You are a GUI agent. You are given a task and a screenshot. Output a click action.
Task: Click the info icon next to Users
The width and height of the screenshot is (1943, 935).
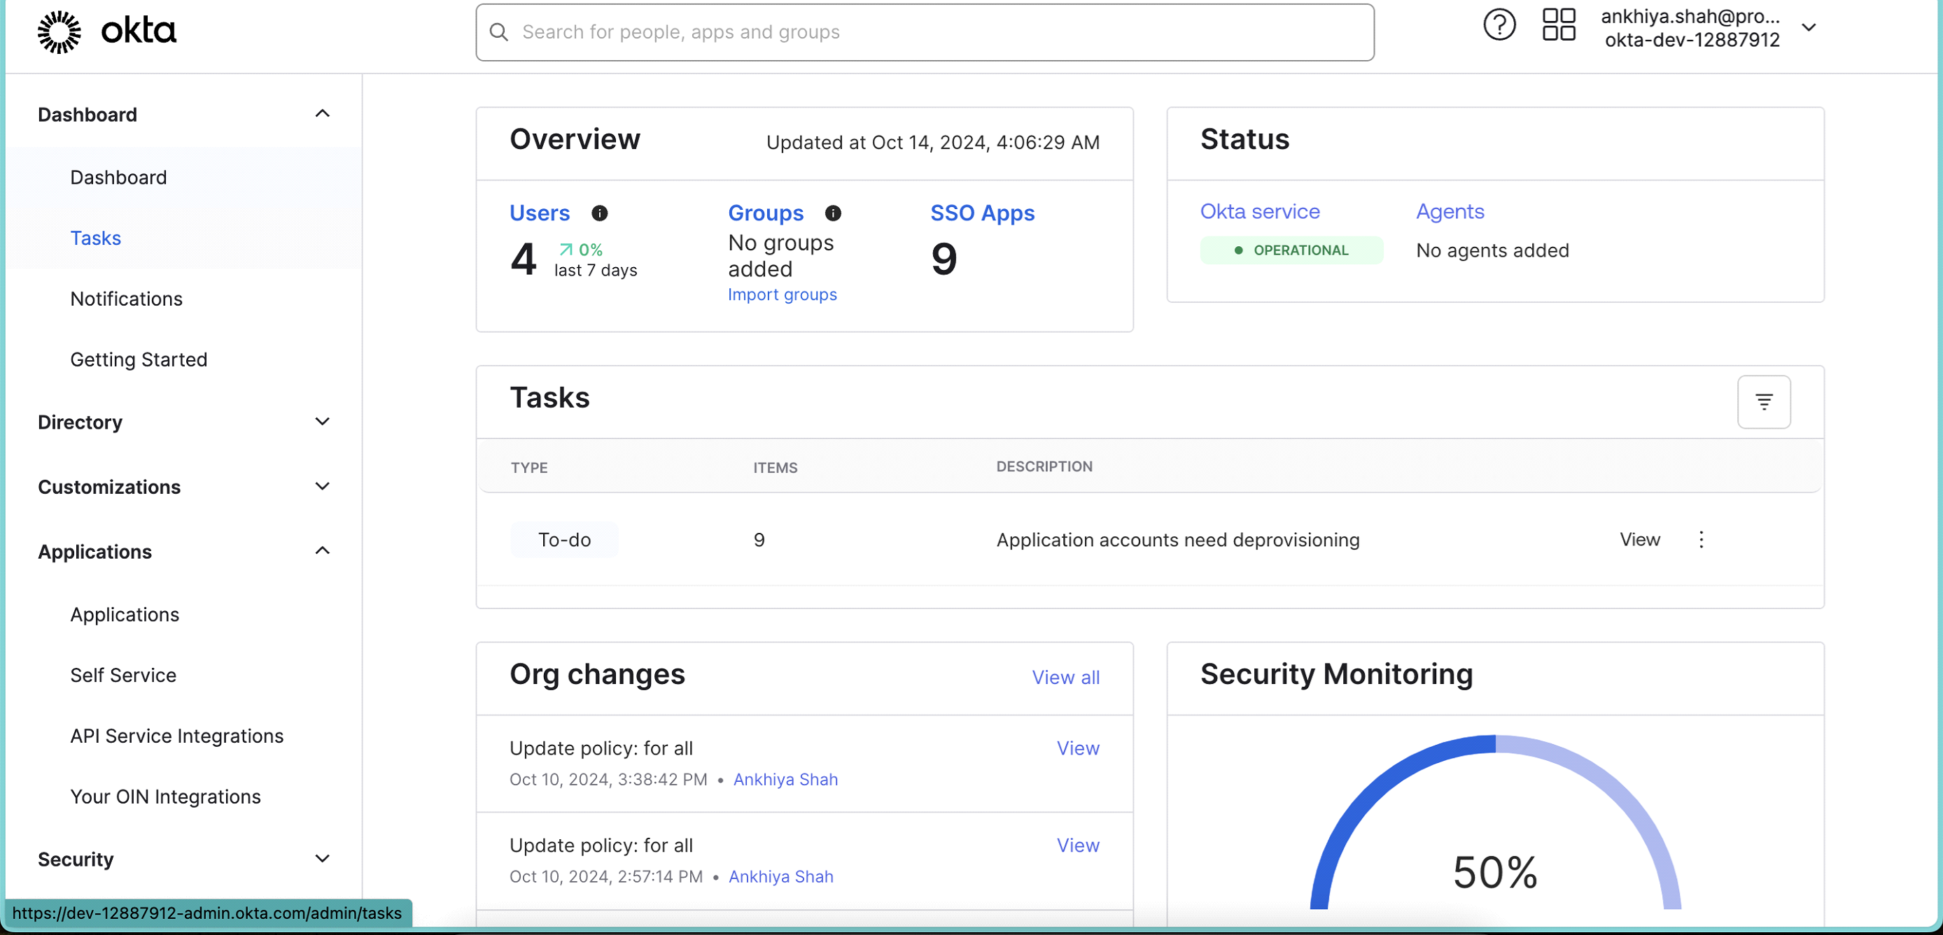(x=600, y=213)
